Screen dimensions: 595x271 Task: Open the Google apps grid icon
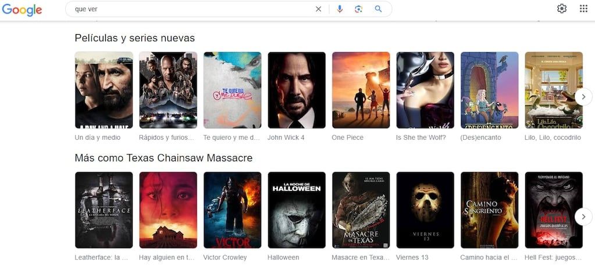point(583,9)
